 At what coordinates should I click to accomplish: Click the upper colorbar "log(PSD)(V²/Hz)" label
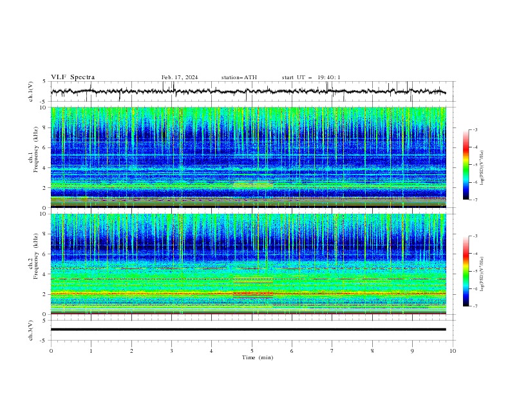click(482, 168)
